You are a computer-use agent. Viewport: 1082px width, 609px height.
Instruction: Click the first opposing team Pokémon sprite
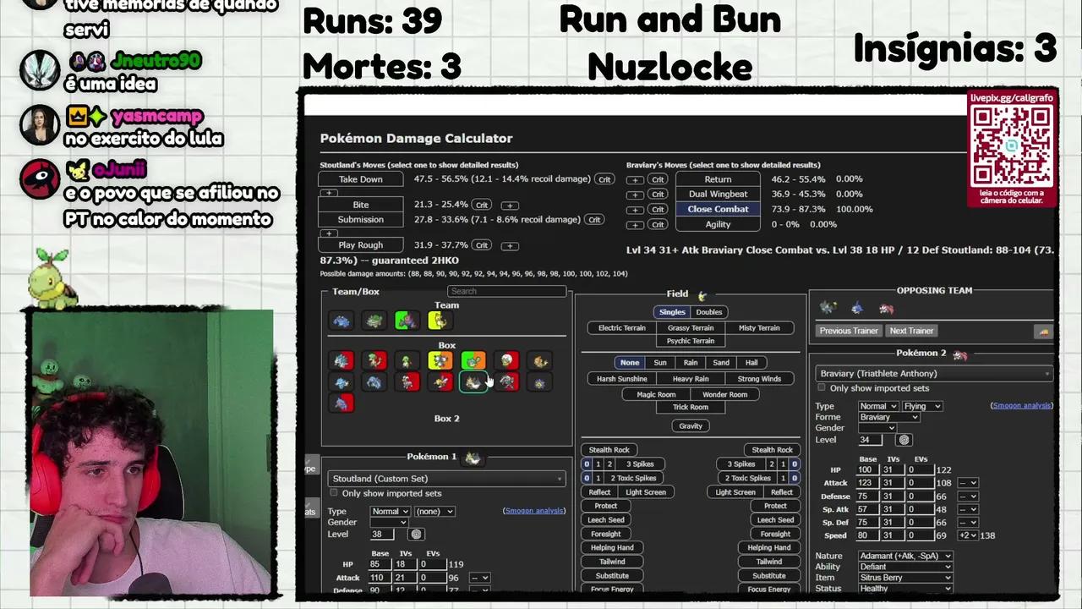[x=828, y=308]
